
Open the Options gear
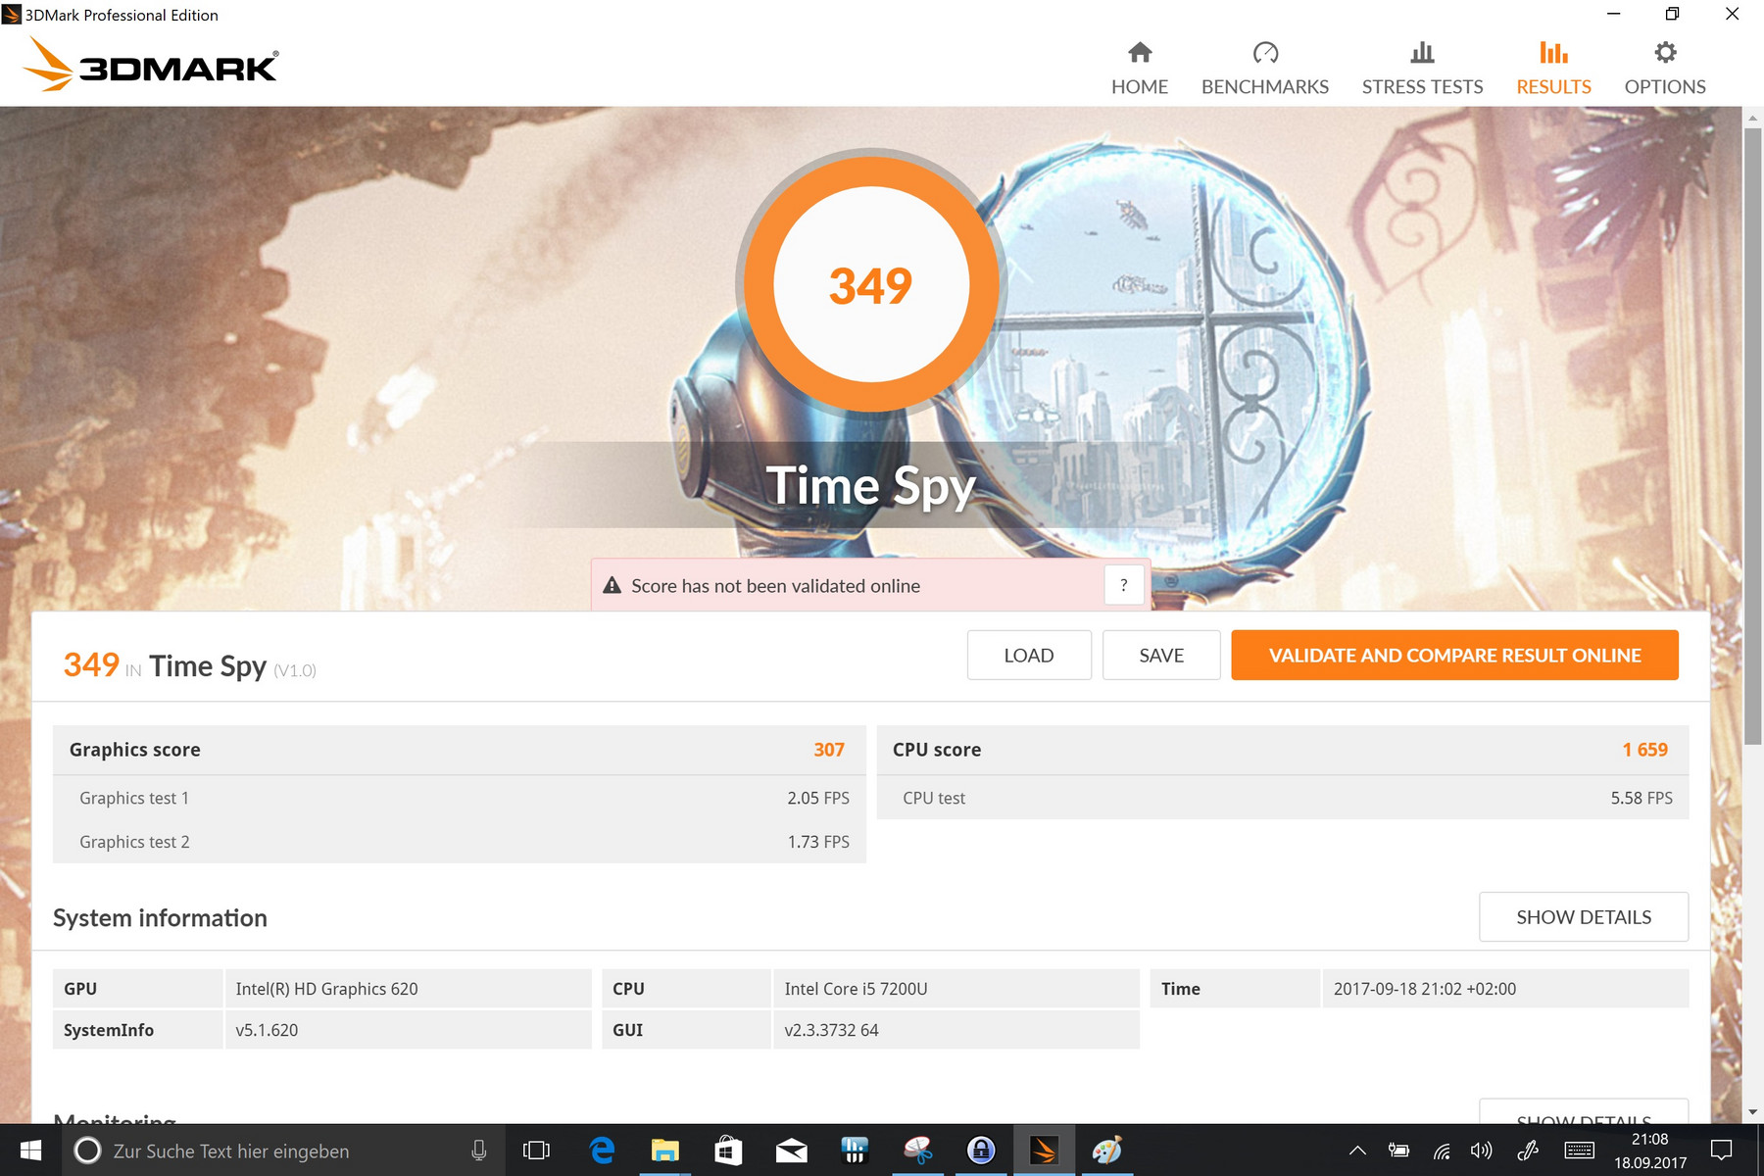point(1664,69)
